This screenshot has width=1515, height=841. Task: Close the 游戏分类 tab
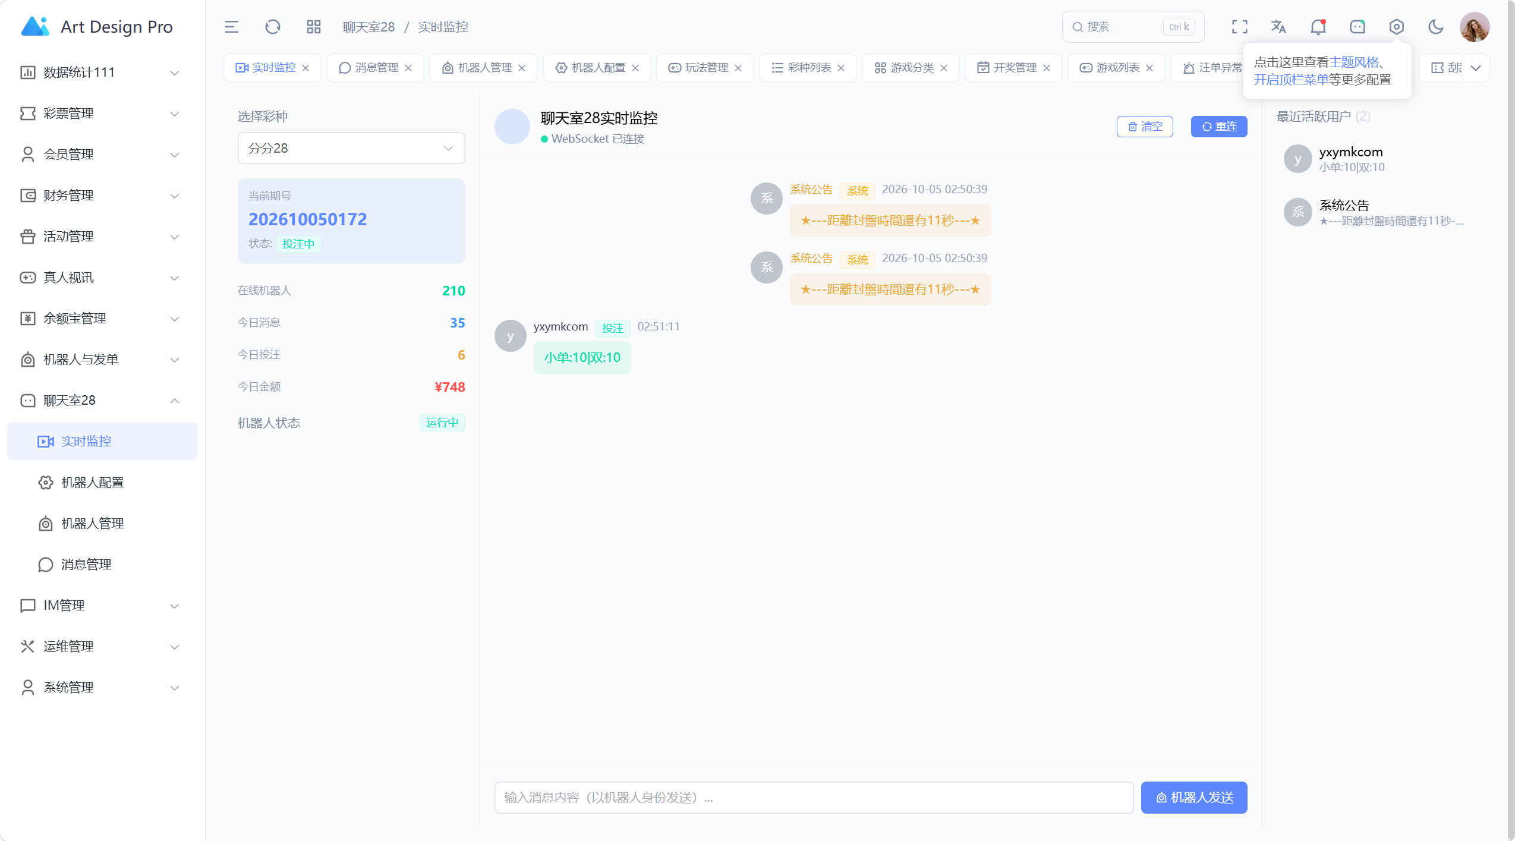pyautogui.click(x=944, y=68)
